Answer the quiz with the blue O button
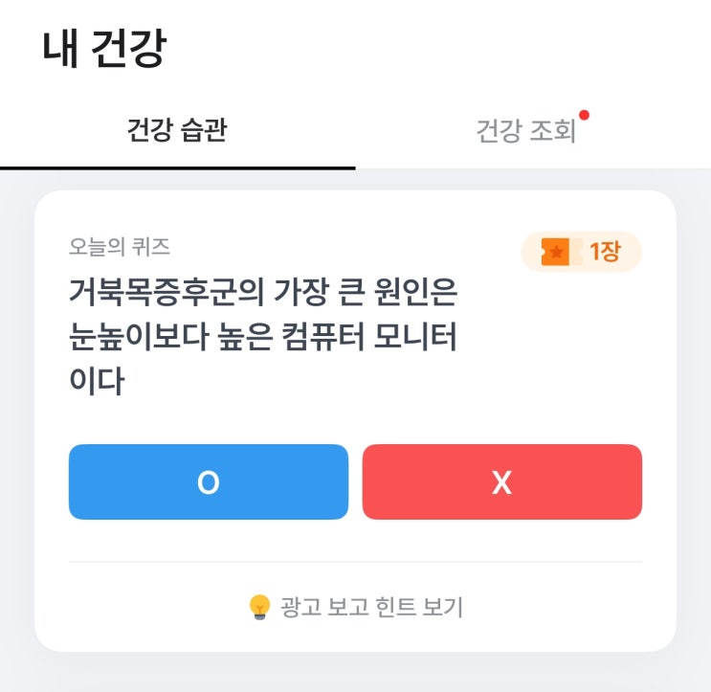Image resolution: width=711 pixels, height=692 pixels. (x=208, y=481)
